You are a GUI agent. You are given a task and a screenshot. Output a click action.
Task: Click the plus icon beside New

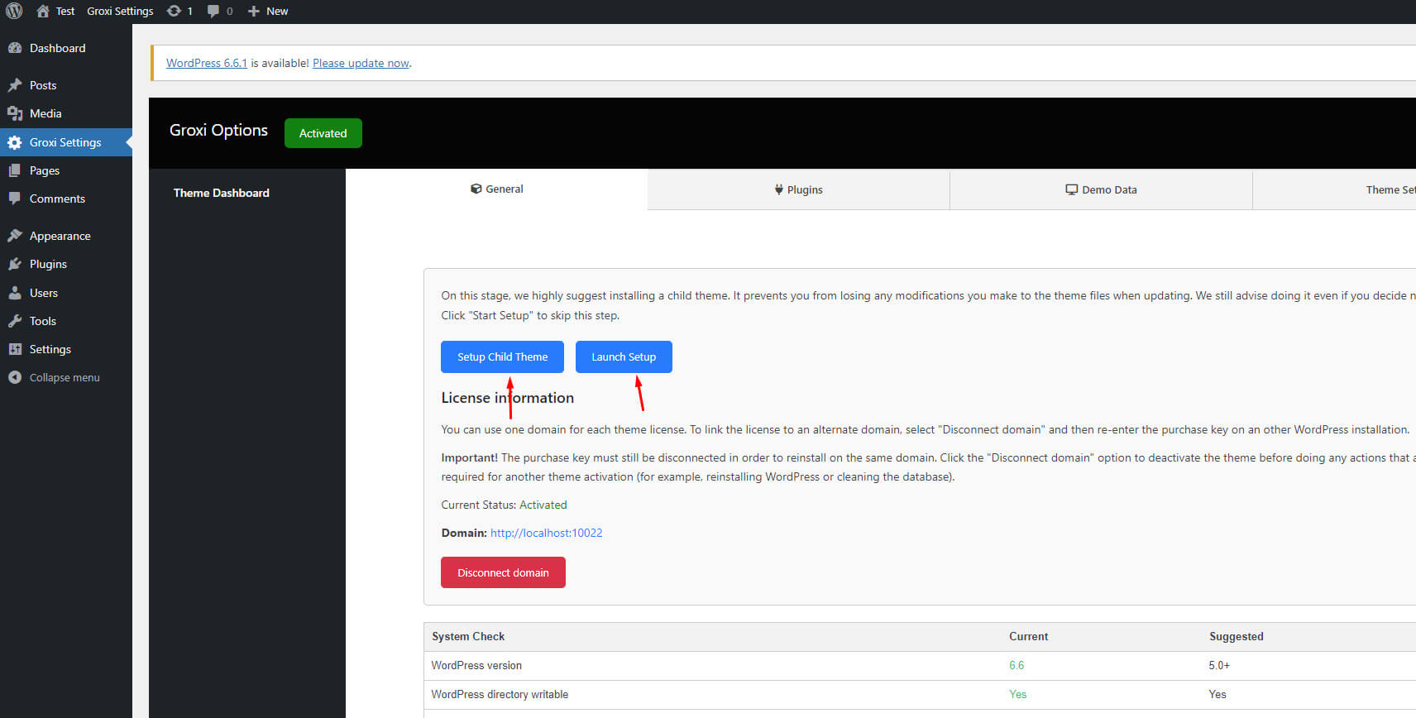[x=254, y=11]
